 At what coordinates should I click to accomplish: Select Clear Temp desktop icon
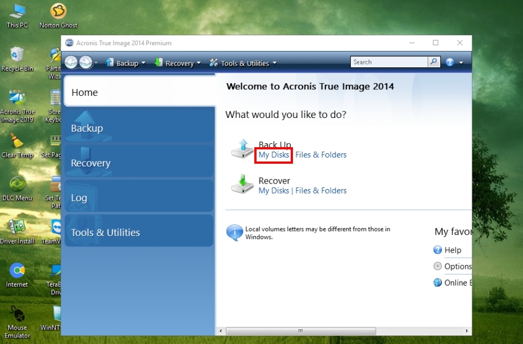17,146
